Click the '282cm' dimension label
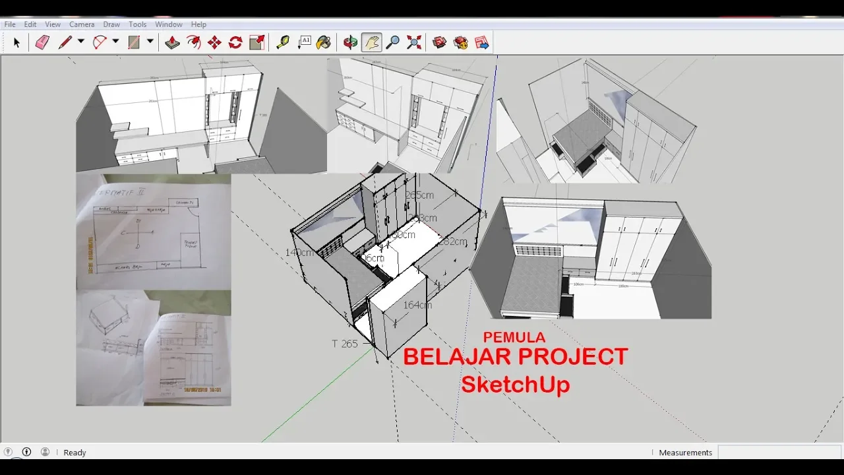This screenshot has height=475, width=844. coord(454,241)
